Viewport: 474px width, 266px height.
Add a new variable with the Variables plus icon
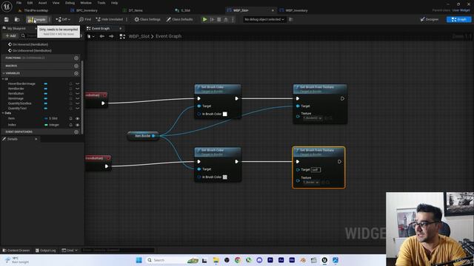76,73
